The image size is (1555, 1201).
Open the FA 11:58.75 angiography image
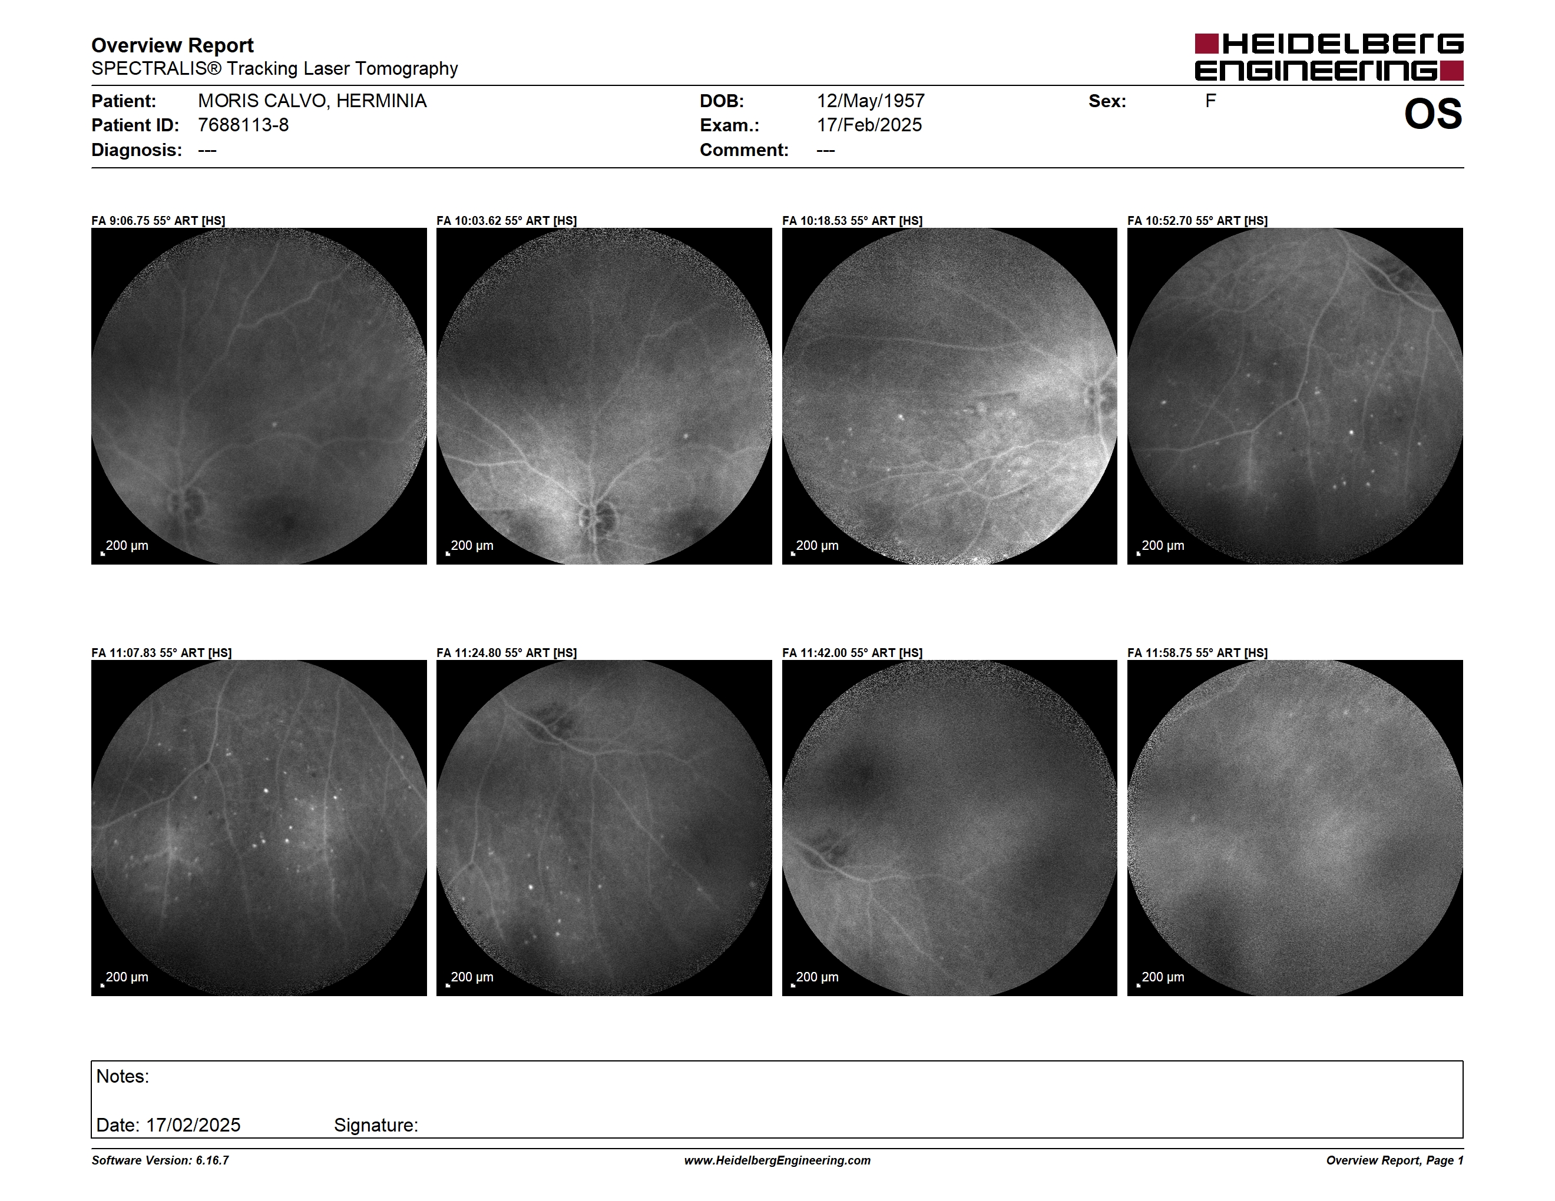tap(1295, 828)
